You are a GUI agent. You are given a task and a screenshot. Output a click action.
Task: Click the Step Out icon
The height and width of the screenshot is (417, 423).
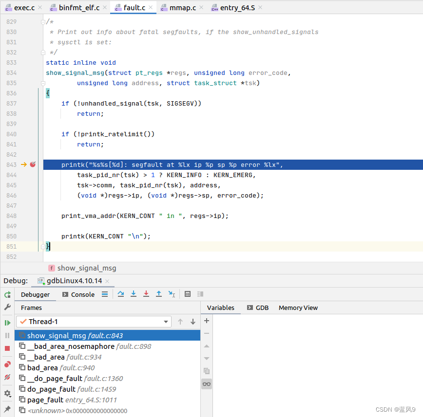coord(159,294)
